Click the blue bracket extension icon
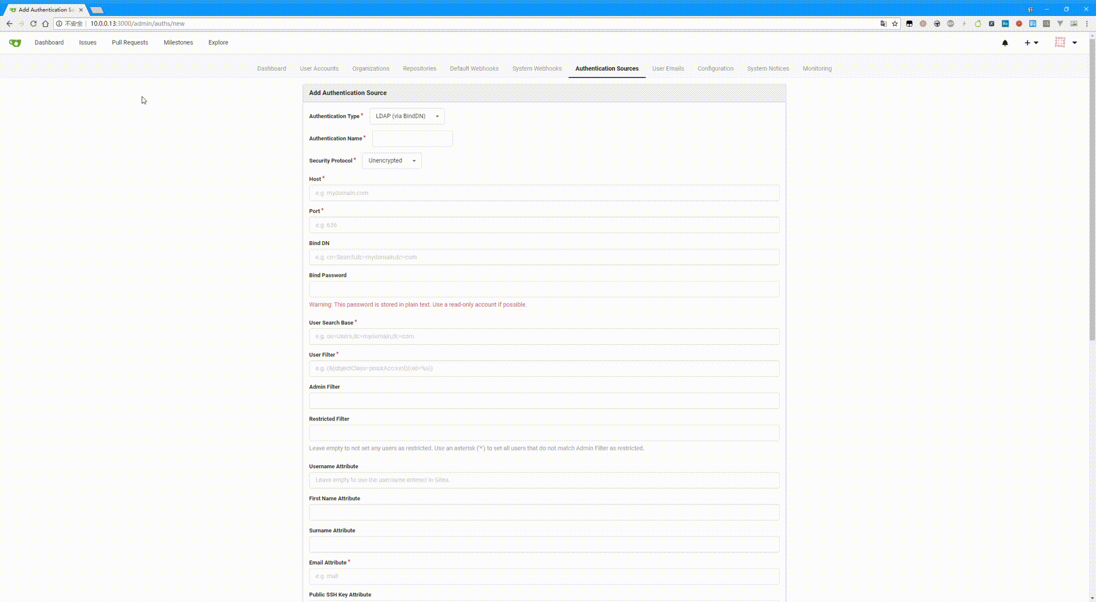The height and width of the screenshot is (602, 1096). tap(1033, 23)
